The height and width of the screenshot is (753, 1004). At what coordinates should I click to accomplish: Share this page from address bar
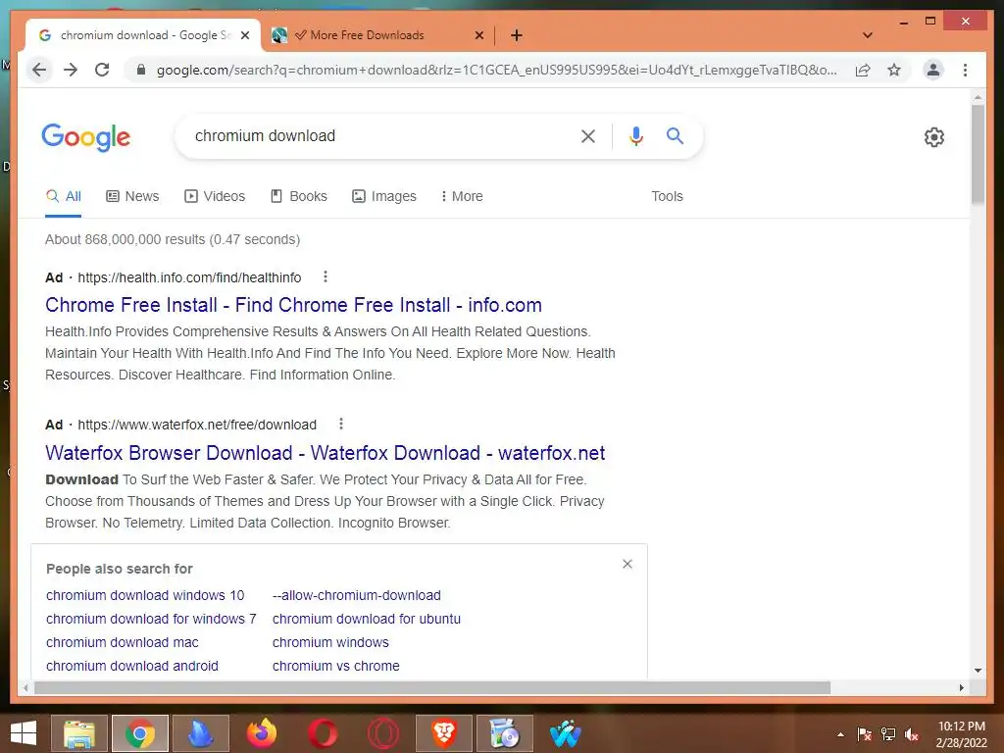(x=863, y=70)
